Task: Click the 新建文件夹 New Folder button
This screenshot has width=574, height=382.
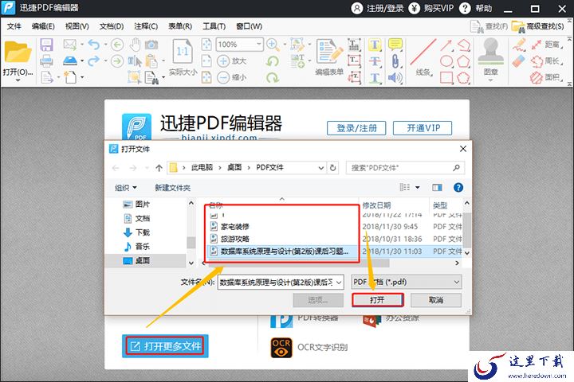Action: pyautogui.click(x=172, y=188)
